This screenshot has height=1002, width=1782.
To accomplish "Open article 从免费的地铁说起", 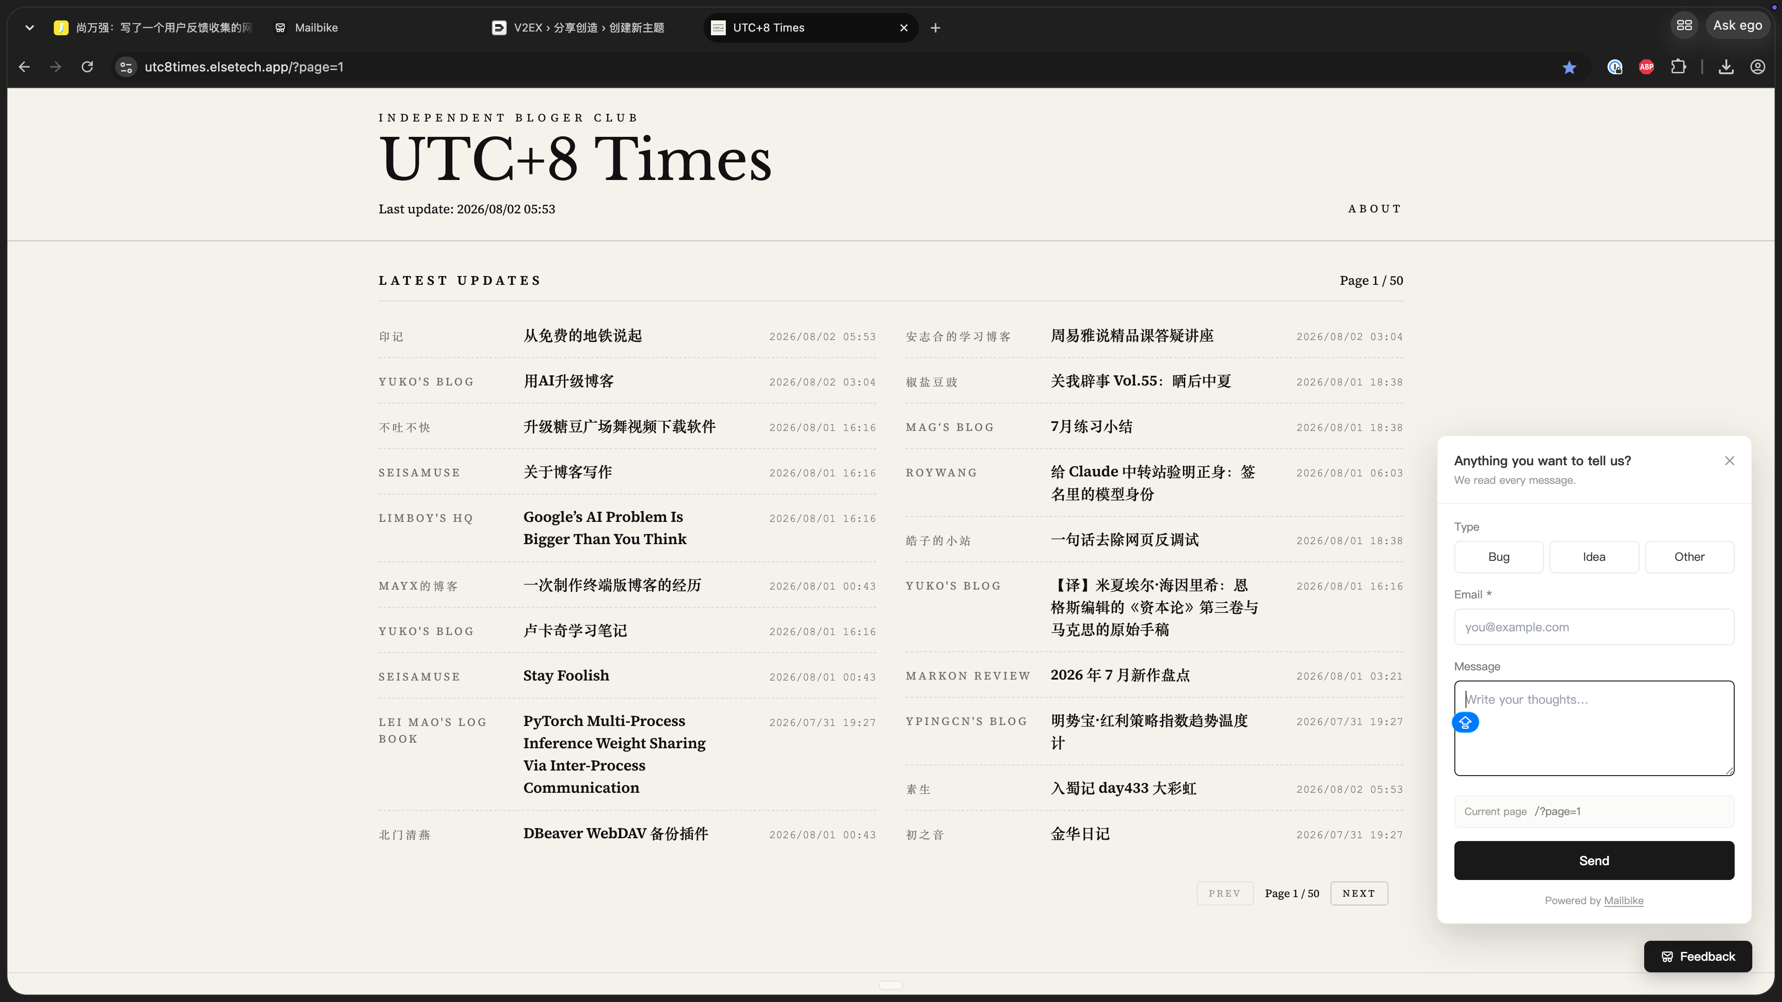I will [582, 336].
